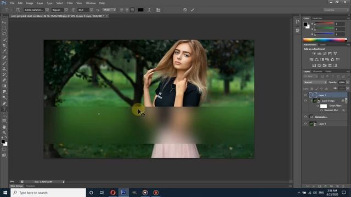Image resolution: width=351 pixels, height=197 pixels.
Task: Click the red channel R slider
Action: click(x=324, y=24)
